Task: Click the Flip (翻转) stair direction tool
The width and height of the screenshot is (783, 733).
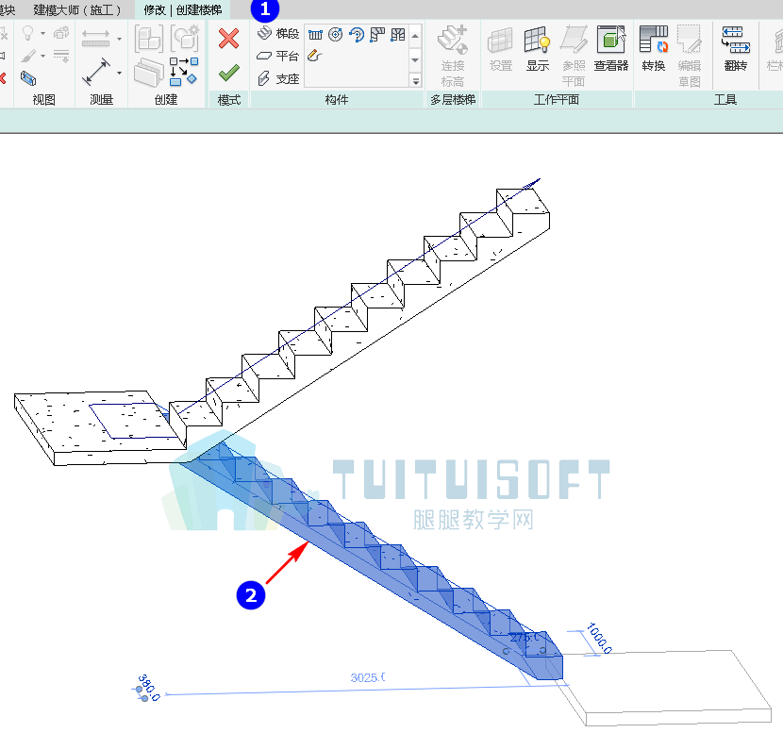Action: click(735, 49)
